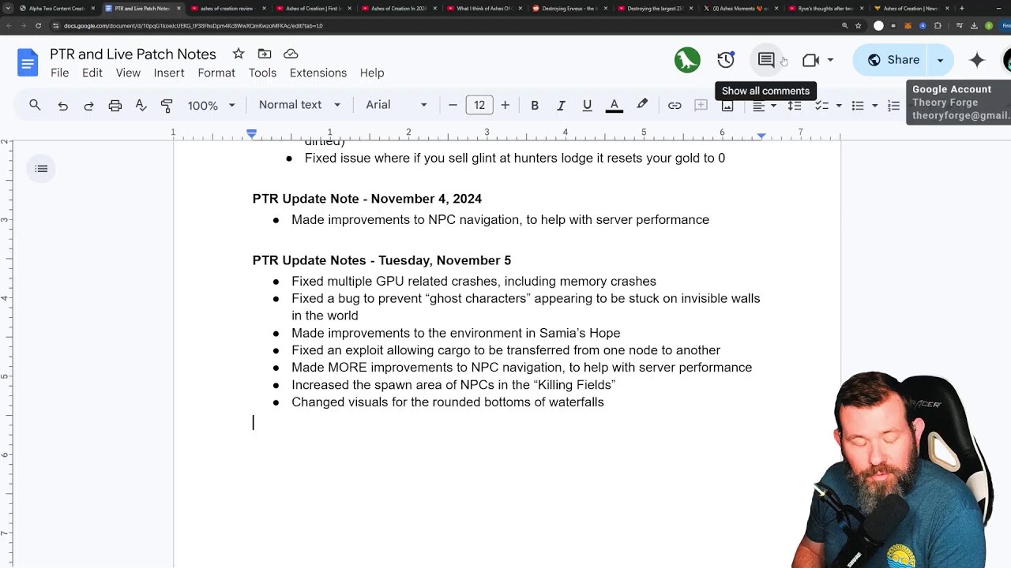Start a video call with camera icon
Screen dimensions: 1011x568
pos(810,60)
